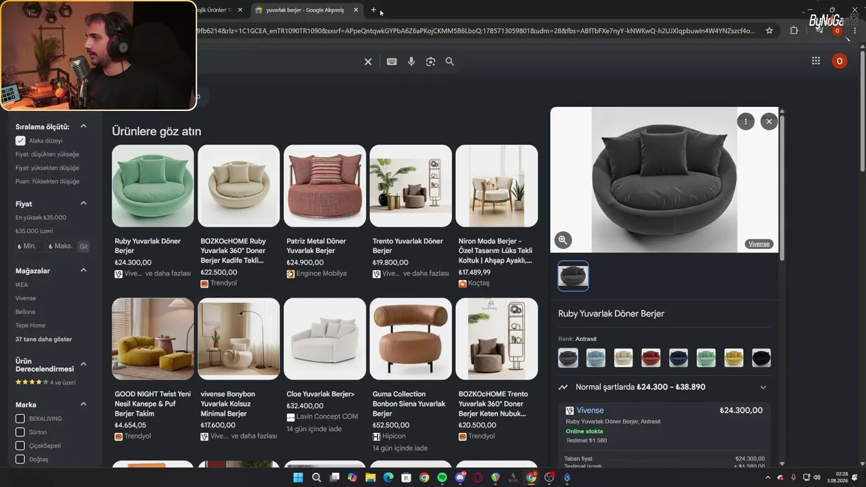This screenshot has height=487, width=866.
Task: Uncheck the 'Alaka düzeyi' sort option
Action: point(20,141)
